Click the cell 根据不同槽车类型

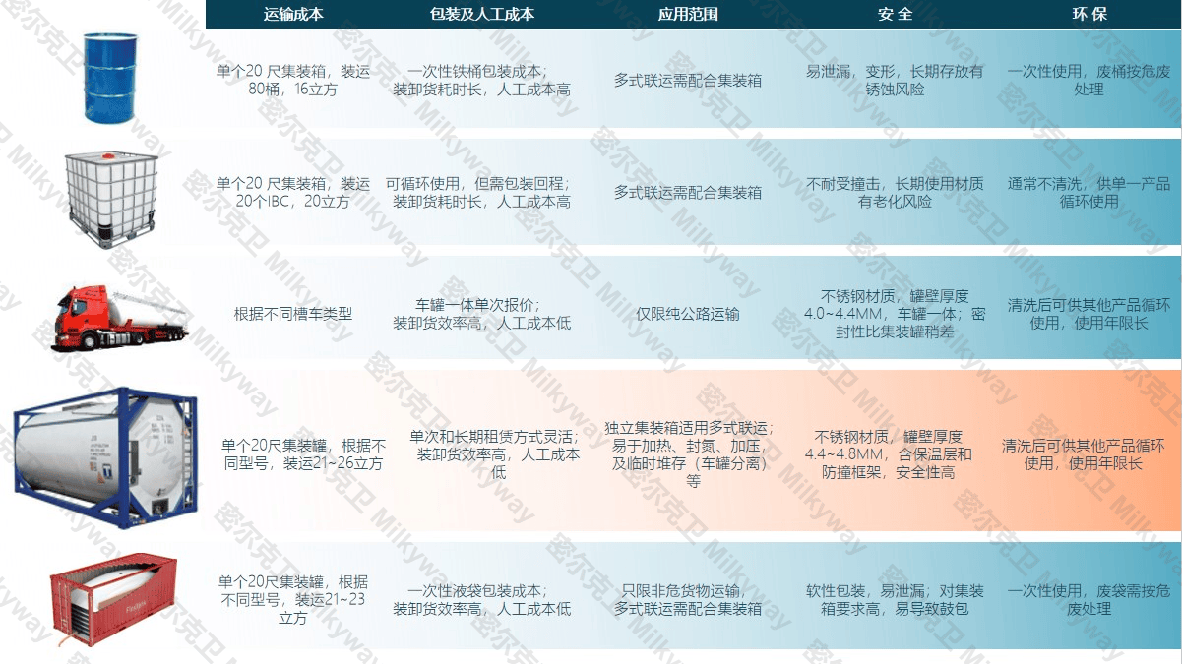pyautogui.click(x=293, y=314)
